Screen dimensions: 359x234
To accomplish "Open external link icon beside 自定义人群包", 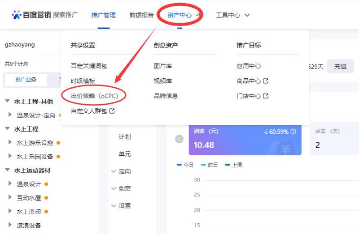I will [x=112, y=111].
